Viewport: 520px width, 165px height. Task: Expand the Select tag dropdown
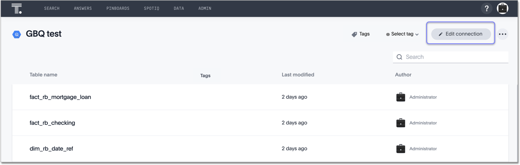click(x=402, y=34)
